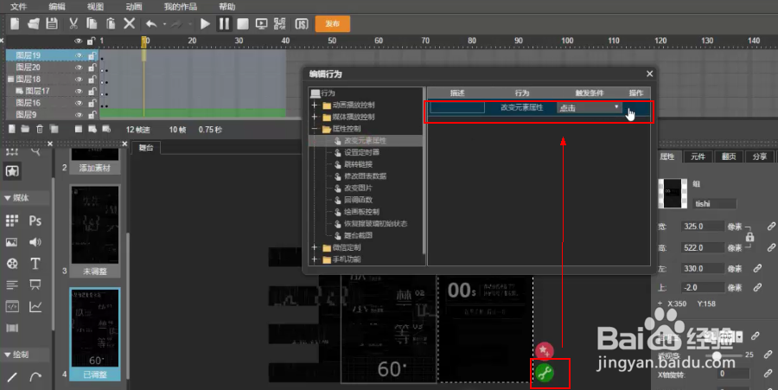This screenshot has width=778, height=390.
Task: Show the QR code preview
Action: point(280,23)
